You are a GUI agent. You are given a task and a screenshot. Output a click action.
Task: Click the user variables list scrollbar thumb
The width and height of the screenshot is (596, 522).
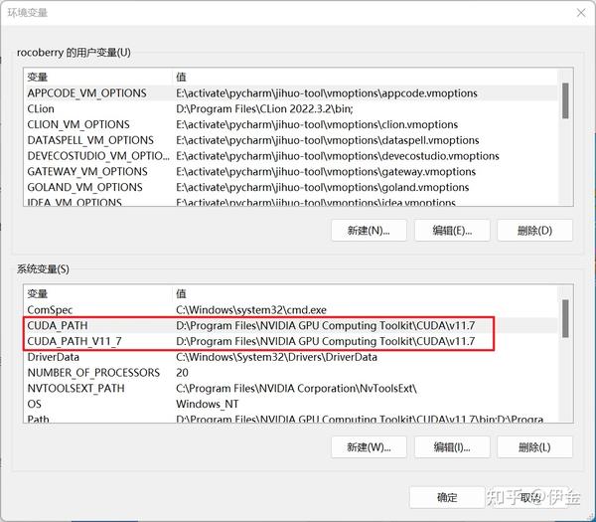tap(565, 100)
